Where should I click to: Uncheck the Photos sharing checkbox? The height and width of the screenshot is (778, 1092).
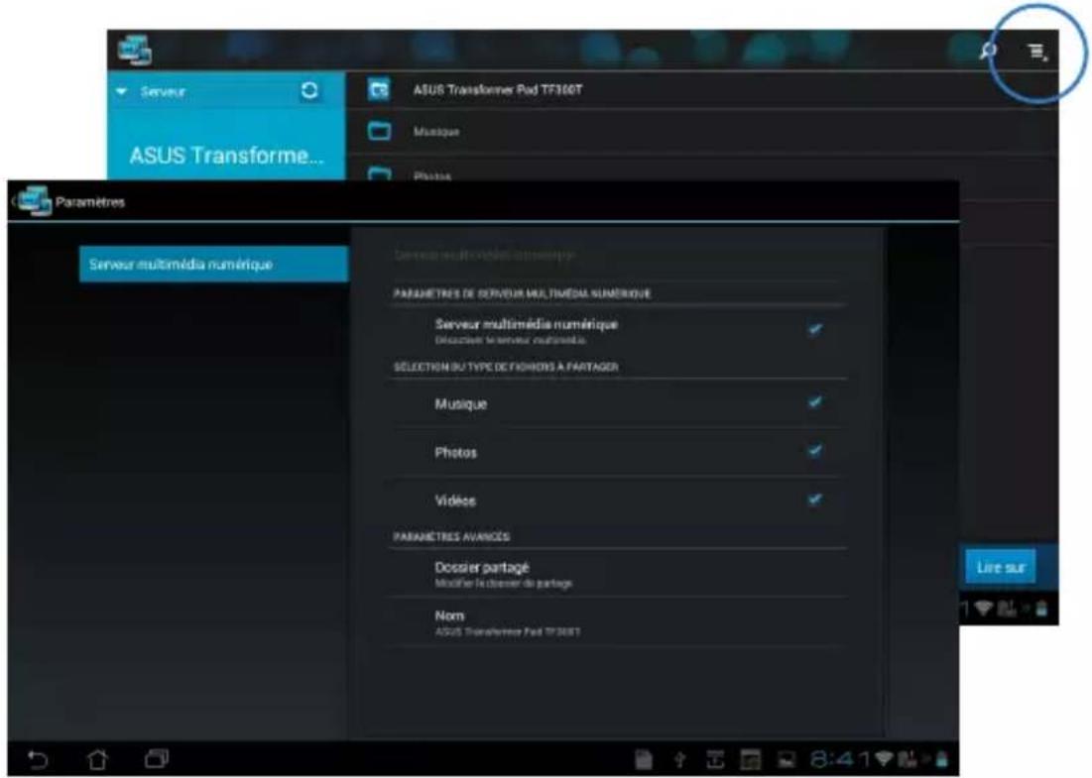pos(815,451)
